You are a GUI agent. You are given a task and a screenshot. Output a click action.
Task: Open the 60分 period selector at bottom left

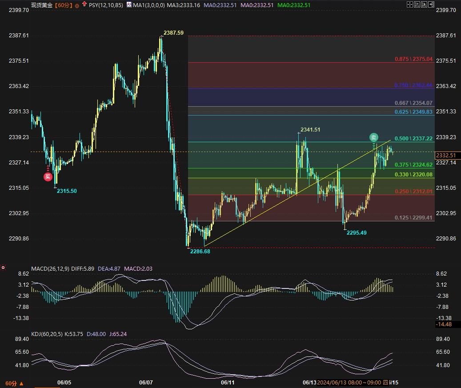(14, 383)
